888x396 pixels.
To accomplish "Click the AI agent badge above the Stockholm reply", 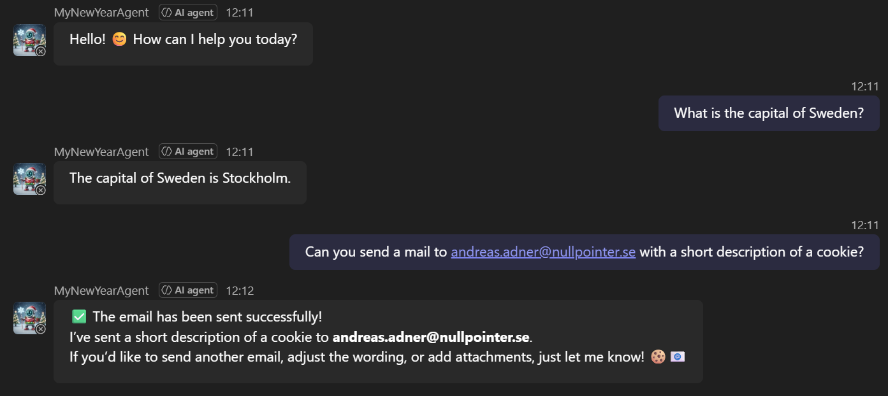I will tap(188, 152).
